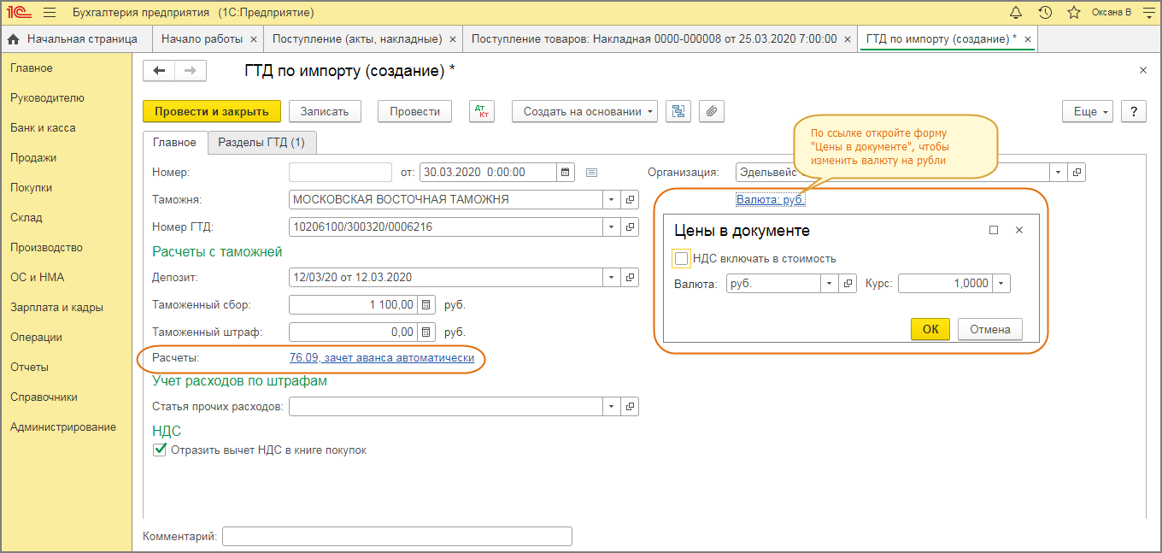The width and height of the screenshot is (1162, 553).
Task: Open Банк и касса section
Action: tap(43, 127)
